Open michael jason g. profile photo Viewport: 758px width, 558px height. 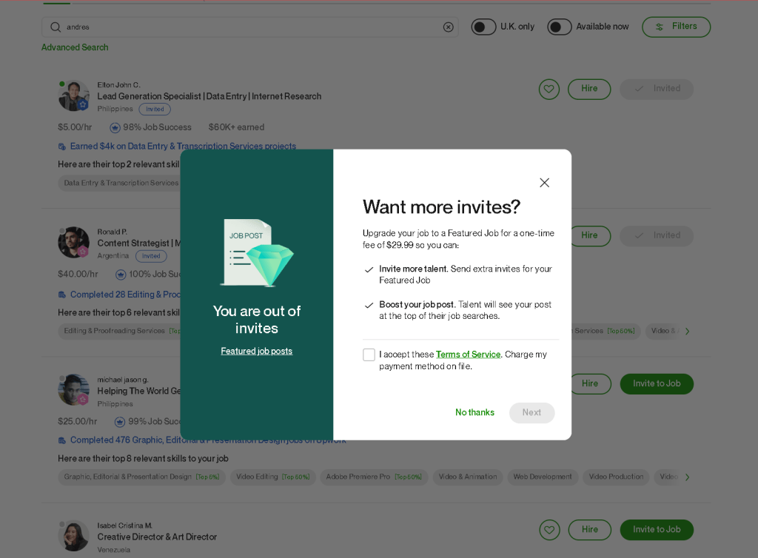click(74, 390)
